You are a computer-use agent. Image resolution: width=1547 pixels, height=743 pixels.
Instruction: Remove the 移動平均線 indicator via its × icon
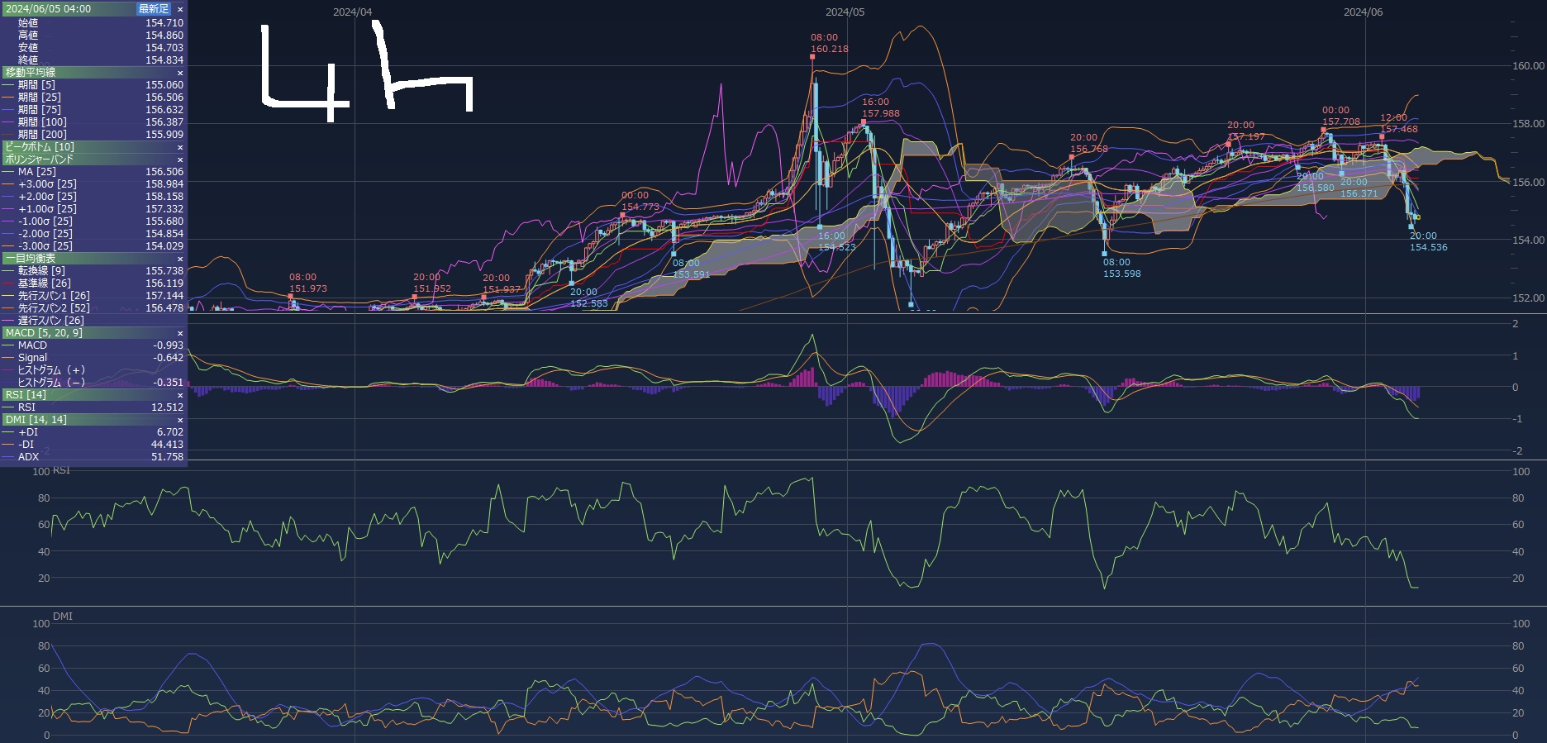click(180, 73)
